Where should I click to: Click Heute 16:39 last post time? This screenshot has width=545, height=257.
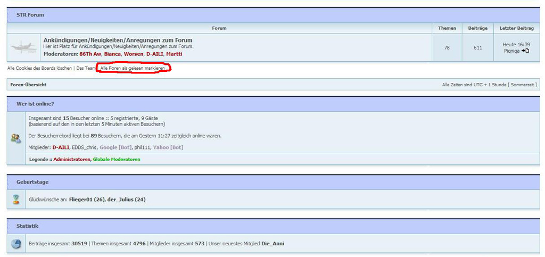tap(516, 45)
